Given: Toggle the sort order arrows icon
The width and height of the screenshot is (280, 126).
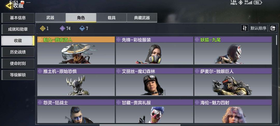Looking at the screenshot, I should [245, 28].
